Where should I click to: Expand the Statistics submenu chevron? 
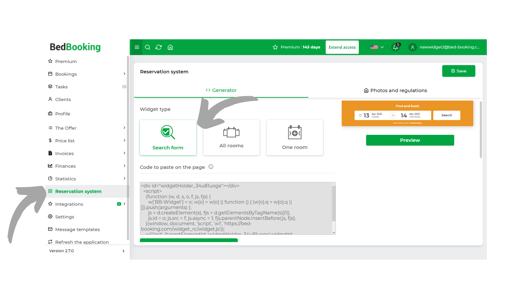(x=124, y=179)
